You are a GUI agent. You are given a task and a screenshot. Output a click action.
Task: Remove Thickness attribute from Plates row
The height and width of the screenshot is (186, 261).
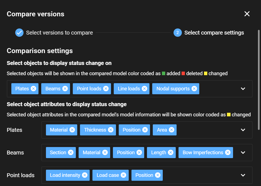[x=111, y=130]
